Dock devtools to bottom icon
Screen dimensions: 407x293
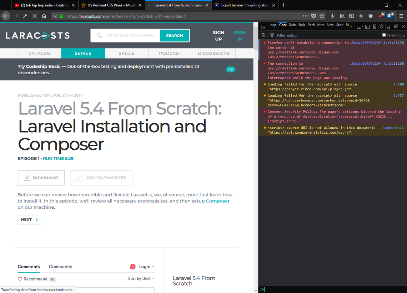[x=388, y=26]
